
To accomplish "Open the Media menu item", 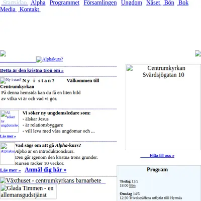I will click(x=8, y=9).
